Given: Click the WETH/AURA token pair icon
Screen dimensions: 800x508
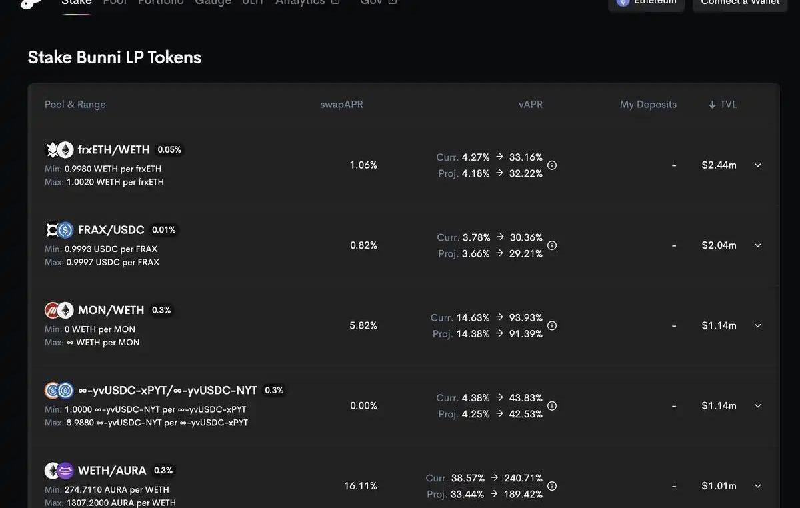Looking at the screenshot, I should 59,471.
